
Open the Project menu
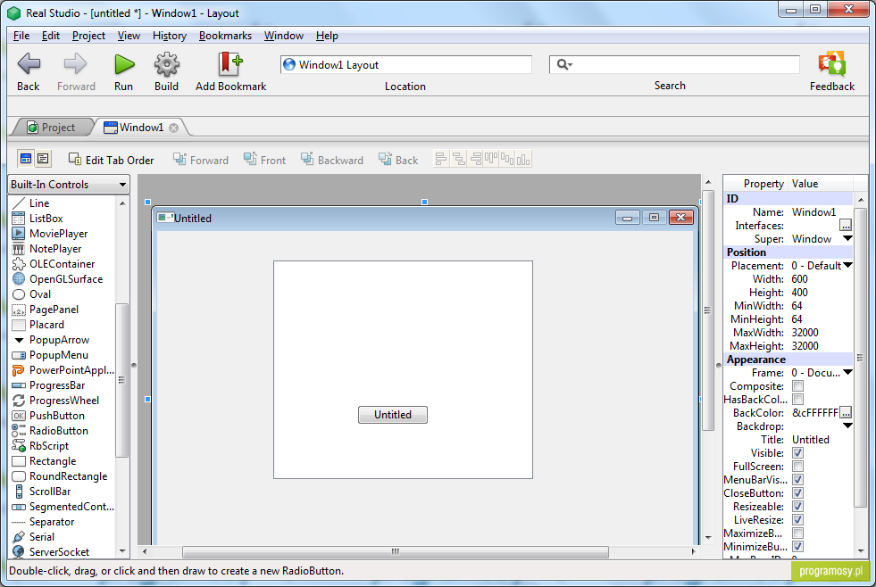(x=88, y=36)
